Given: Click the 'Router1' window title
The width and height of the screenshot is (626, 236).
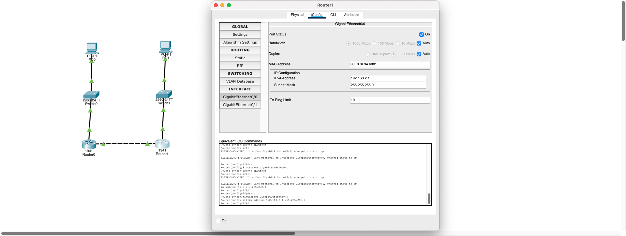Looking at the screenshot, I should click(x=325, y=5).
